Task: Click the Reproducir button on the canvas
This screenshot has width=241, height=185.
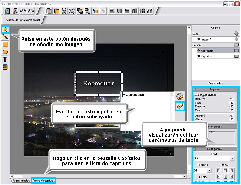Action: [x=98, y=83]
